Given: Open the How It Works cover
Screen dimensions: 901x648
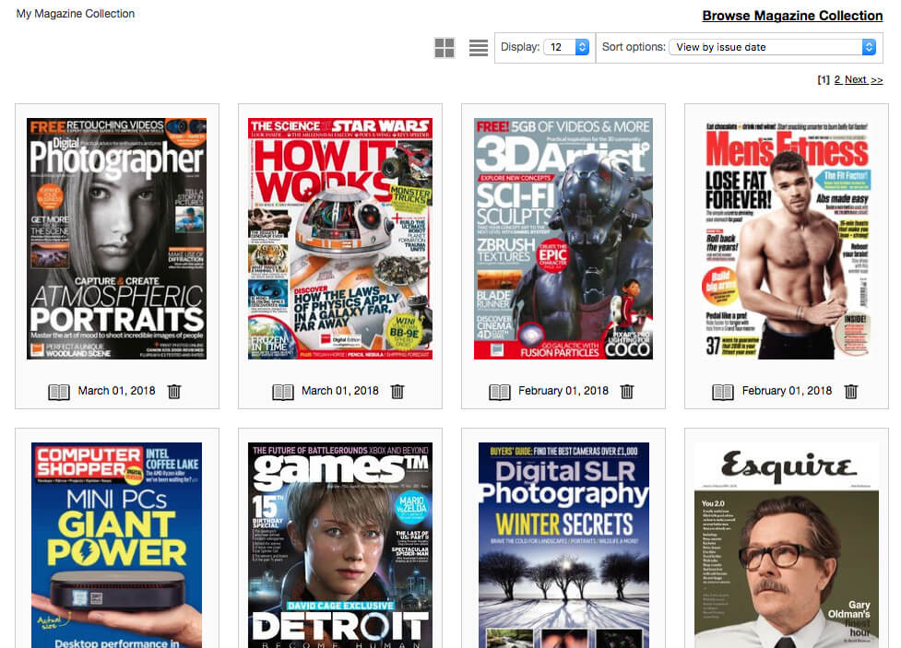Looking at the screenshot, I should click(340, 239).
